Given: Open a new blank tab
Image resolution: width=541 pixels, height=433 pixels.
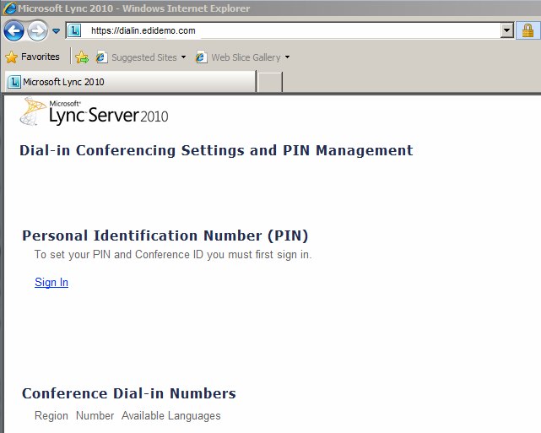Looking at the screenshot, I should (270, 82).
